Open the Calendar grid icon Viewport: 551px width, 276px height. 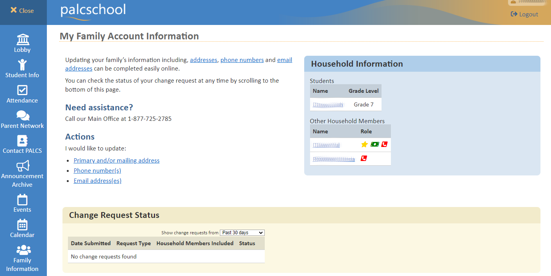coord(22,225)
